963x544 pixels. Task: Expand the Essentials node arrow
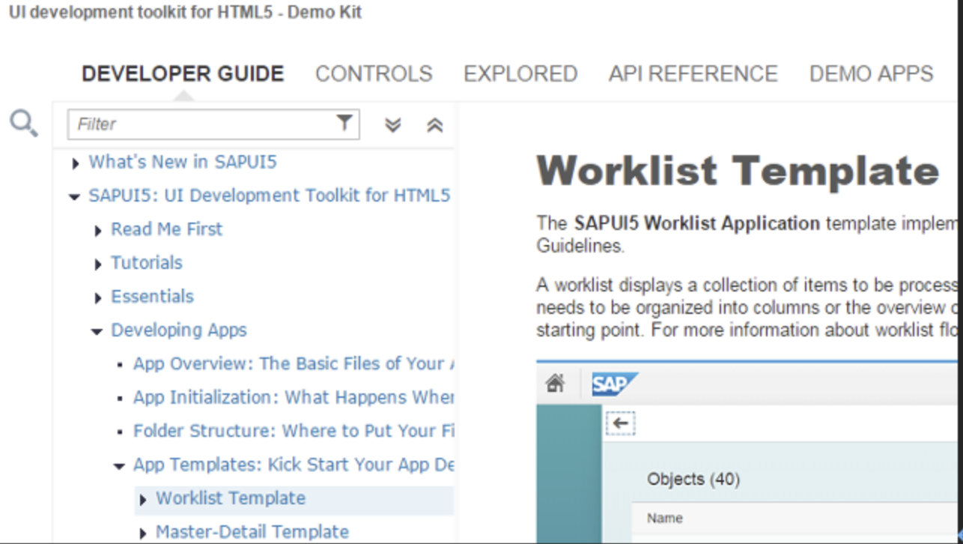[x=97, y=298]
